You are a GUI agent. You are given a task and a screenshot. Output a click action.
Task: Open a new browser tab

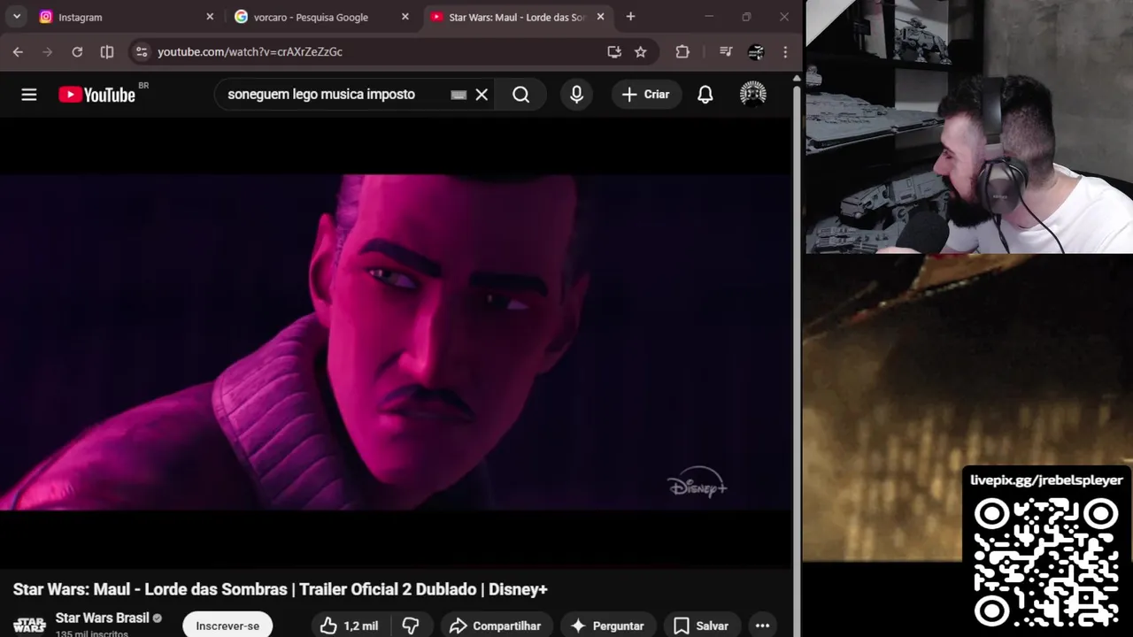pos(630,17)
